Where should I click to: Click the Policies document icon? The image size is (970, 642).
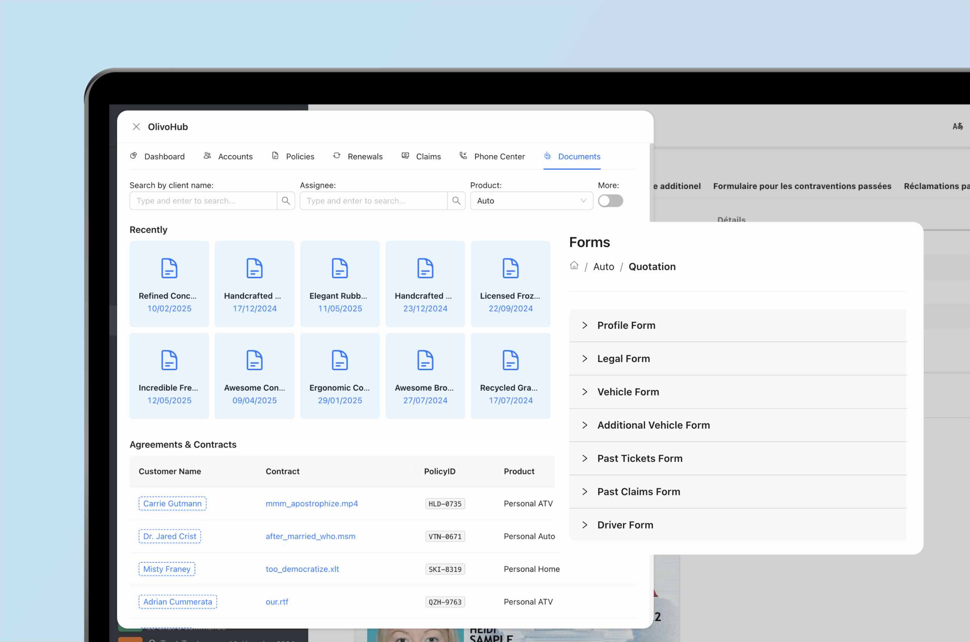pyautogui.click(x=275, y=156)
